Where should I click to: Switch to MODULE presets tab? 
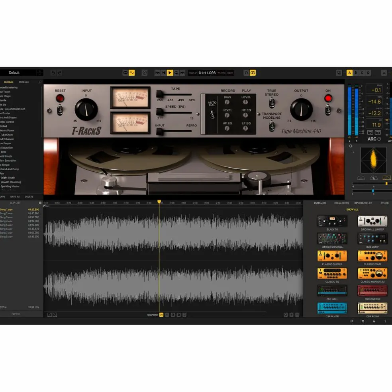pos(24,82)
